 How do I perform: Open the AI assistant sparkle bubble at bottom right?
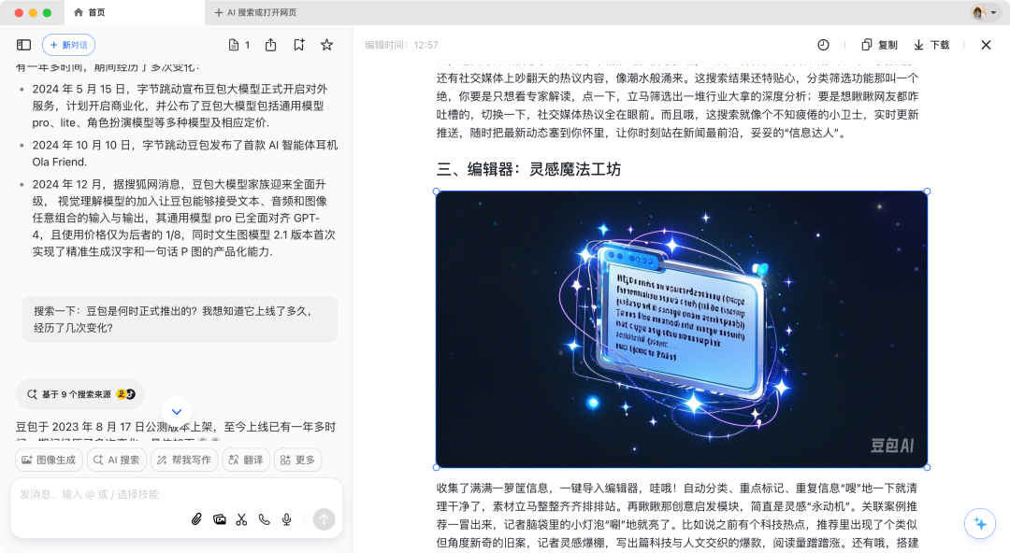(979, 524)
